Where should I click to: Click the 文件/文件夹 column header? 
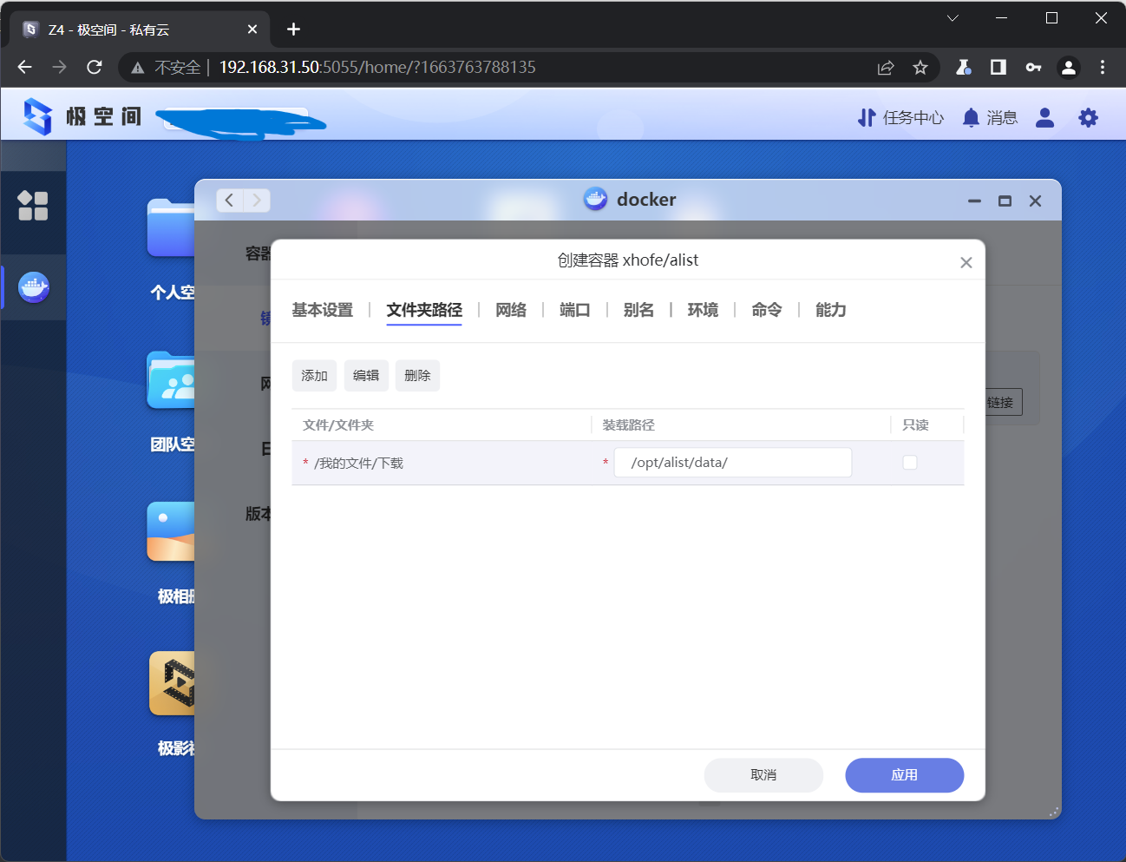coord(338,425)
